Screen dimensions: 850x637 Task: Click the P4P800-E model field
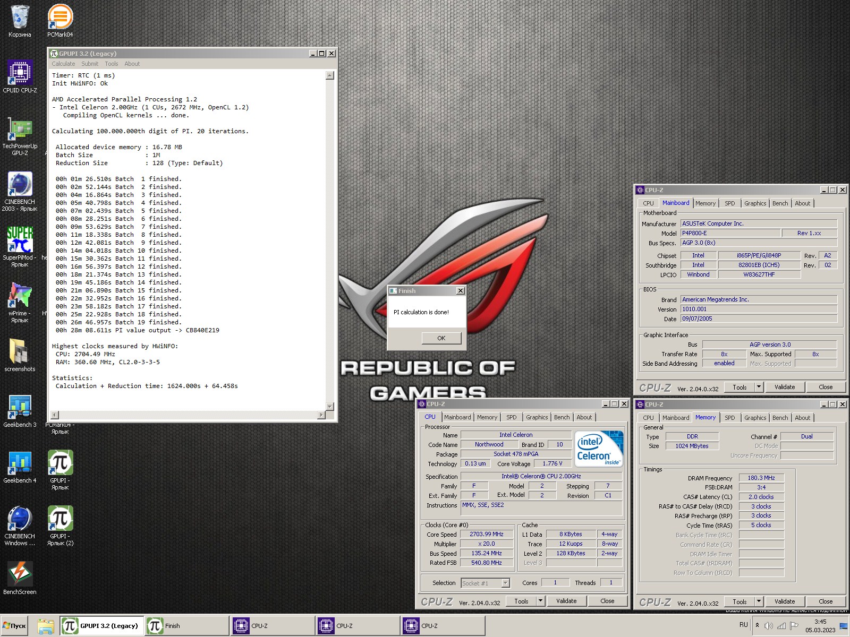730,233
